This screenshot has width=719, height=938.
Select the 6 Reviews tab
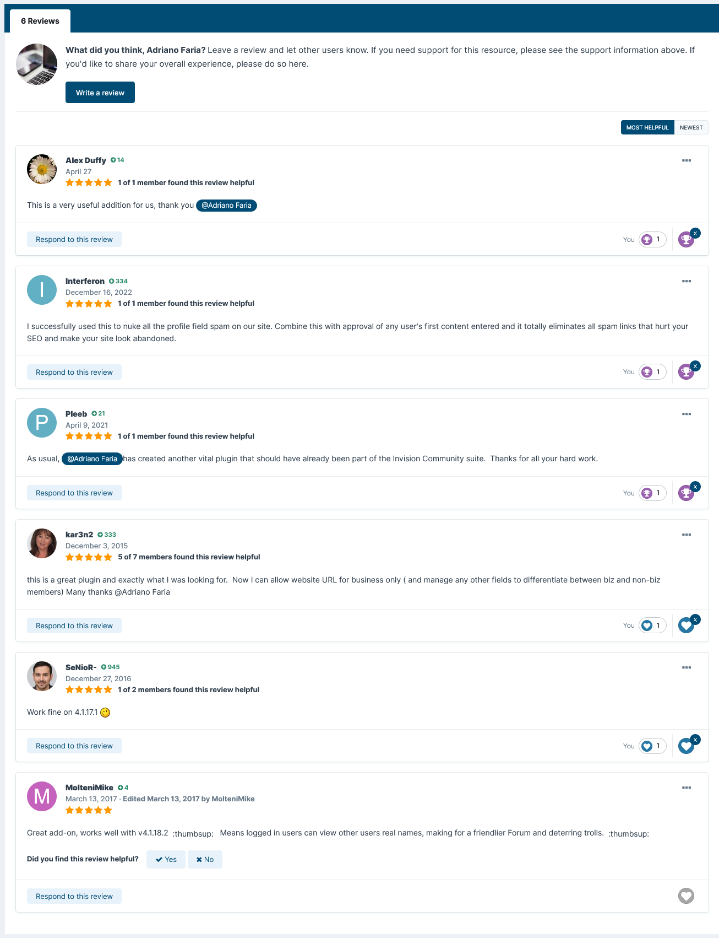[x=40, y=21]
